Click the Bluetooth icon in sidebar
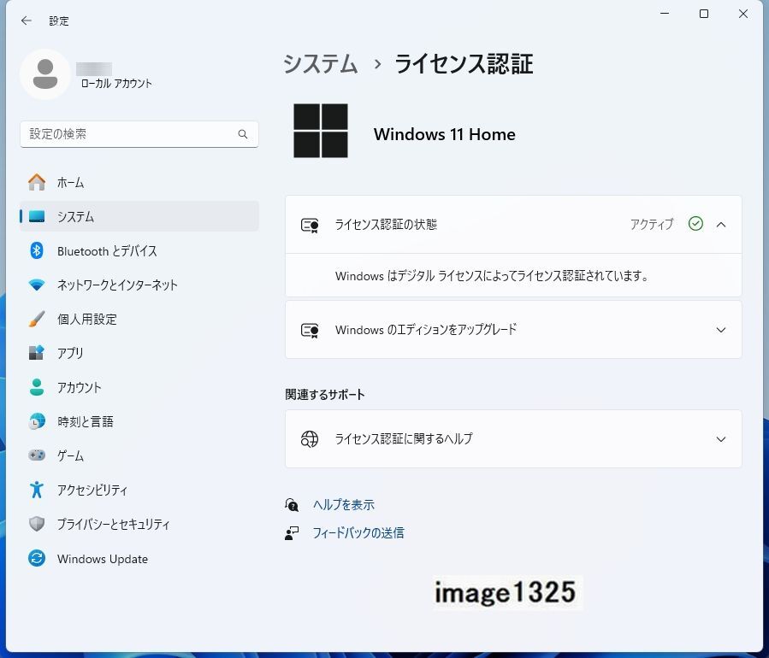The height and width of the screenshot is (658, 769). [37, 251]
